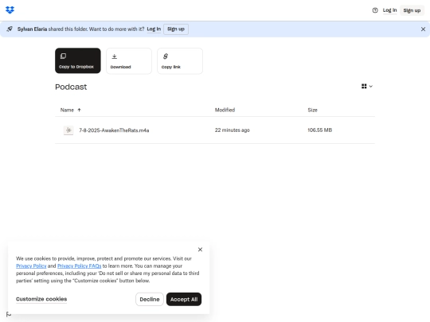The width and height of the screenshot is (430, 322).
Task: Sort files by the Name column
Action: click(x=67, y=110)
